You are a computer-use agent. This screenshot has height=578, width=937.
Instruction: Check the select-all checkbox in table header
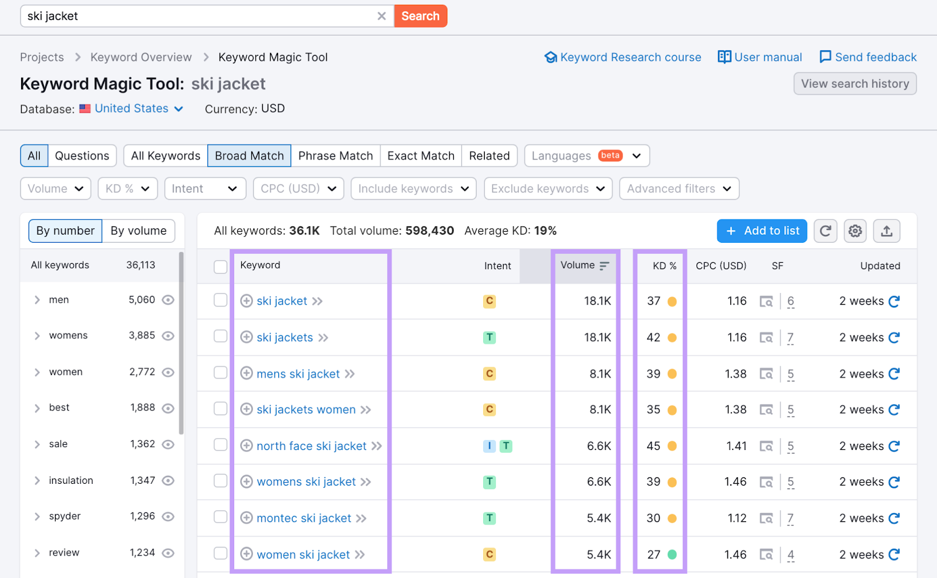220,266
